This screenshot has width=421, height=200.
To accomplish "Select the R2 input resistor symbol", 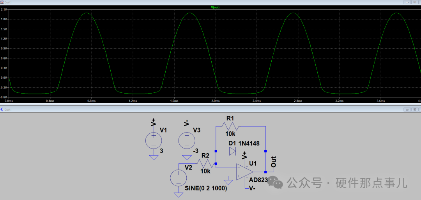I will tap(205, 163).
